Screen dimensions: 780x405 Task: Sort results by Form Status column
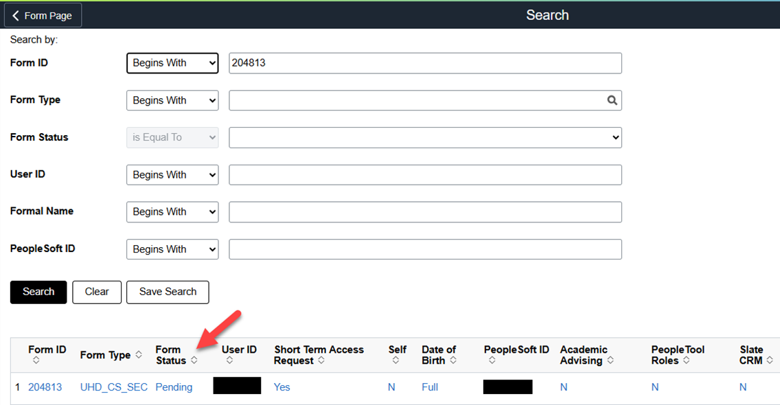pyautogui.click(x=194, y=360)
